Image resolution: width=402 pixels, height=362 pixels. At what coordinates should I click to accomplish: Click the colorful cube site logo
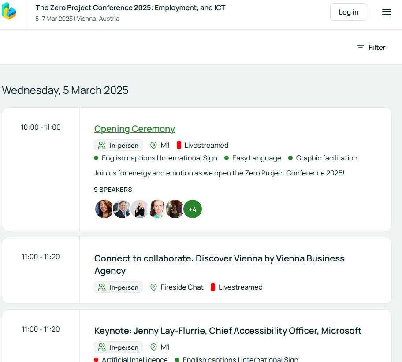[x=9, y=11]
